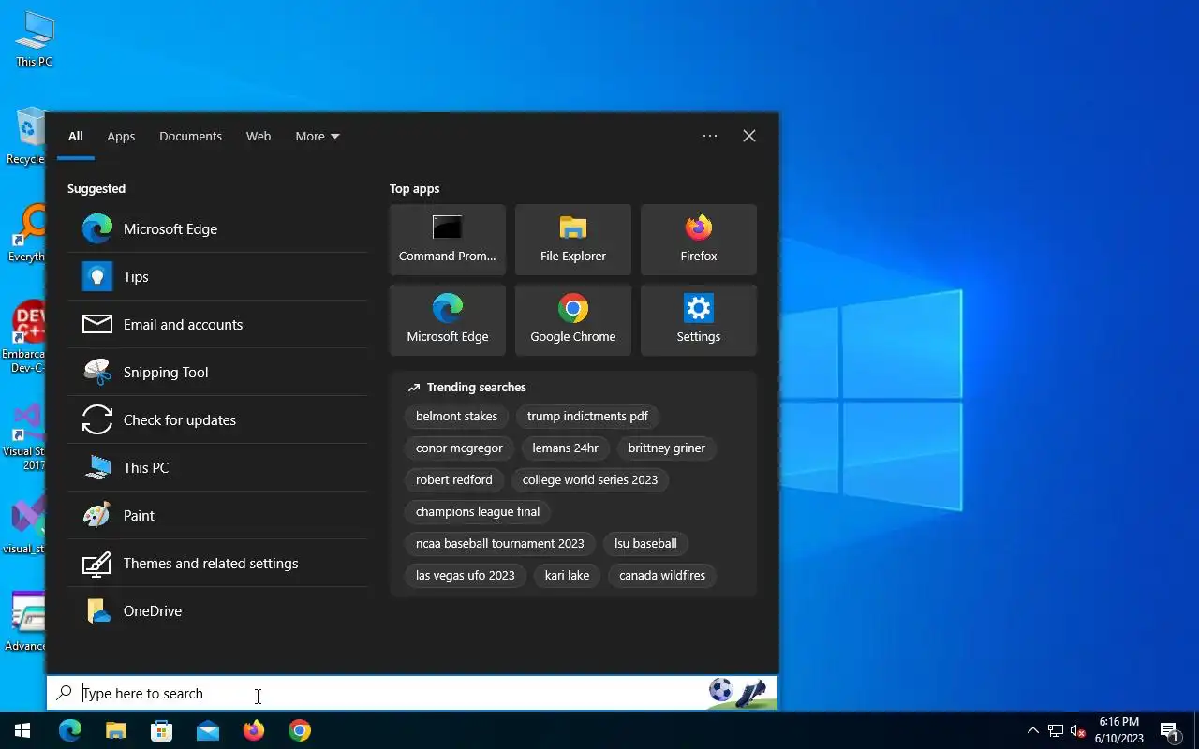Click the taskbar clock and date
Viewport: 1199px width, 749px height.
tap(1118, 730)
